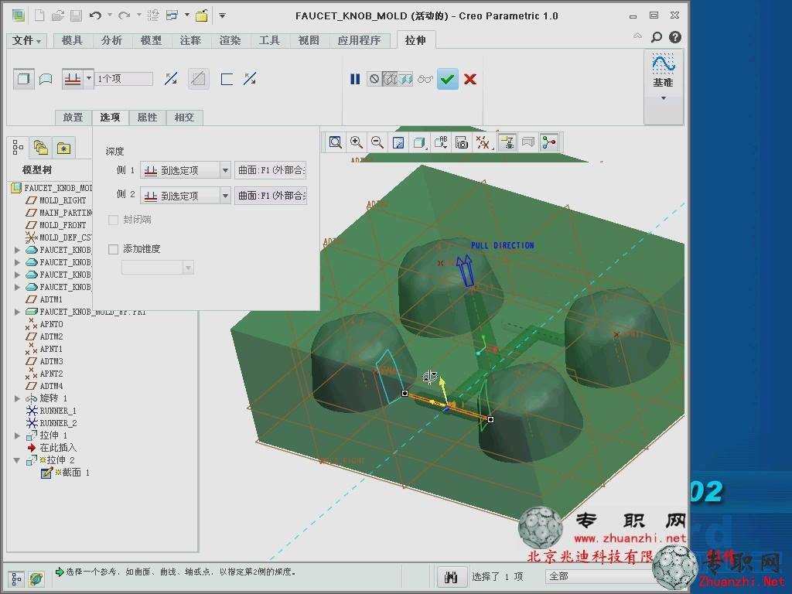Screen dimensions: 792x594
Task: Click the close window folder icon
Action: pos(202,15)
